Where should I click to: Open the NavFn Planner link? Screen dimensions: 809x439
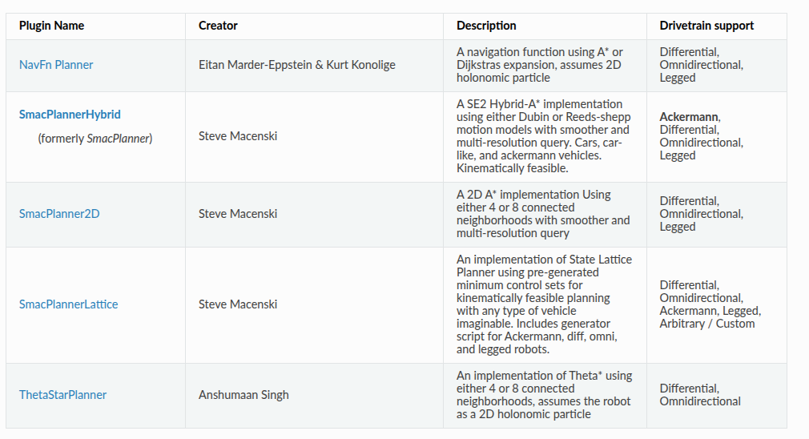tap(56, 65)
